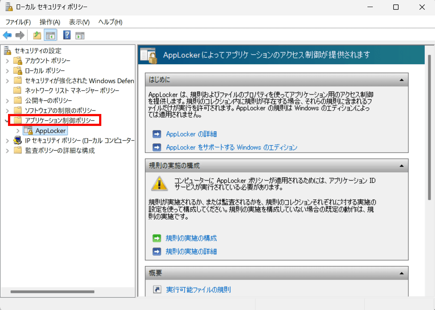The height and width of the screenshot is (310, 435).
Task: Open the 操作(A) menu
Action: [x=50, y=22]
